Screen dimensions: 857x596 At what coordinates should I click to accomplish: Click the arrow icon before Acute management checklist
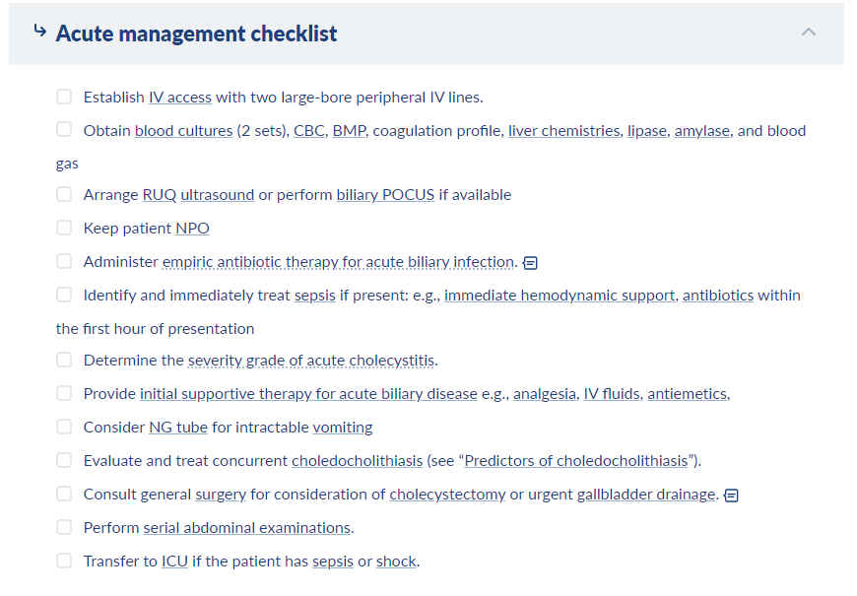point(40,31)
